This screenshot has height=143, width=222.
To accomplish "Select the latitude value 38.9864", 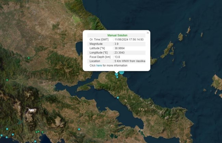I will 120,48.
